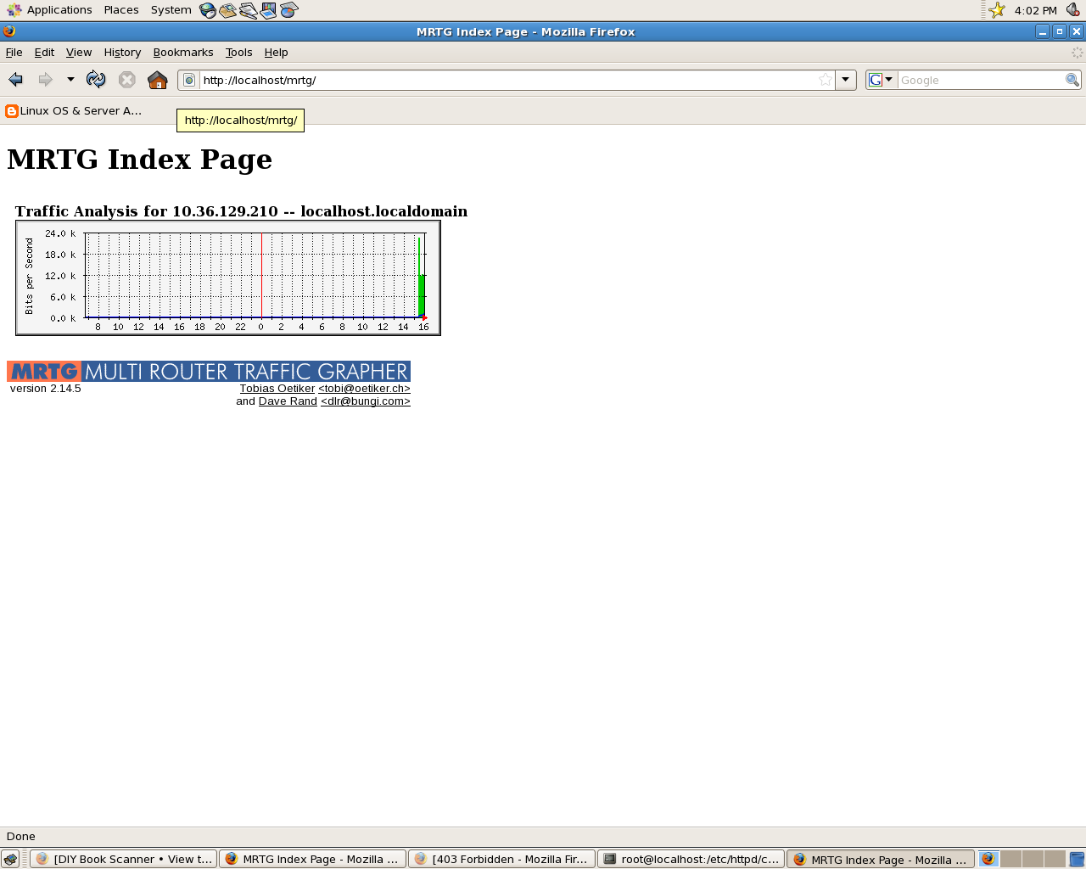Viewport: 1086px width, 869px height.
Task: Click the address bar showing http://localhost/mrtg/
Action: 507,80
